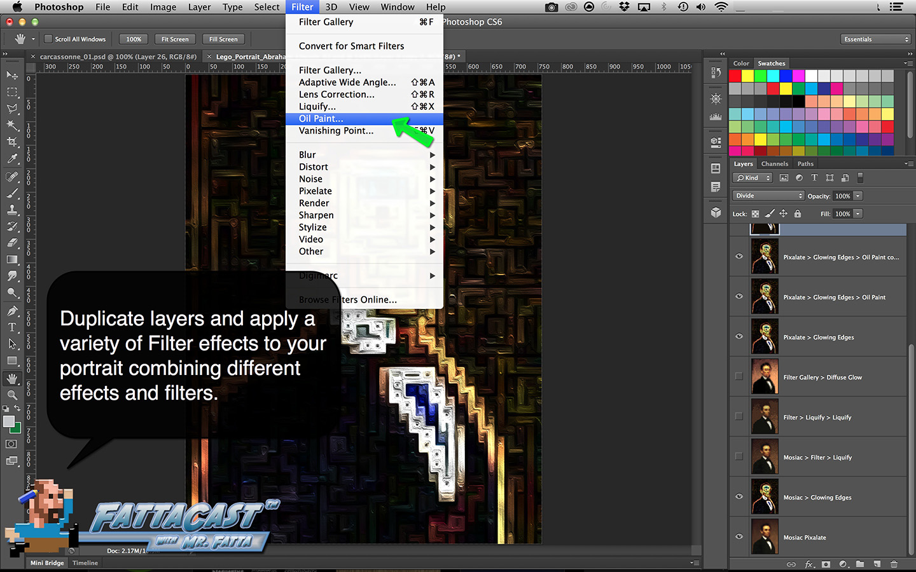Toggle Scroll All Windows checkbox
Viewport: 916px width, 572px height.
pyautogui.click(x=48, y=39)
